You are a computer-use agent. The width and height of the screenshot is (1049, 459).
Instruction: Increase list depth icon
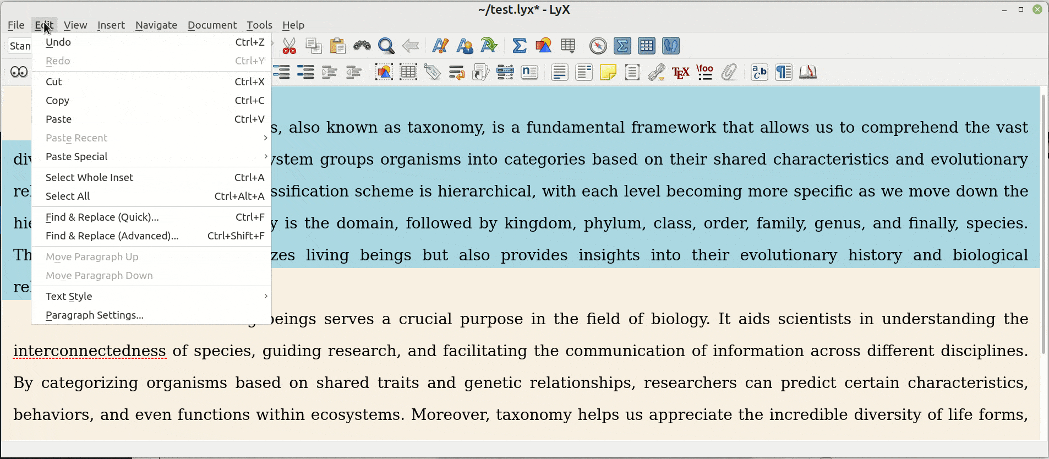point(330,72)
